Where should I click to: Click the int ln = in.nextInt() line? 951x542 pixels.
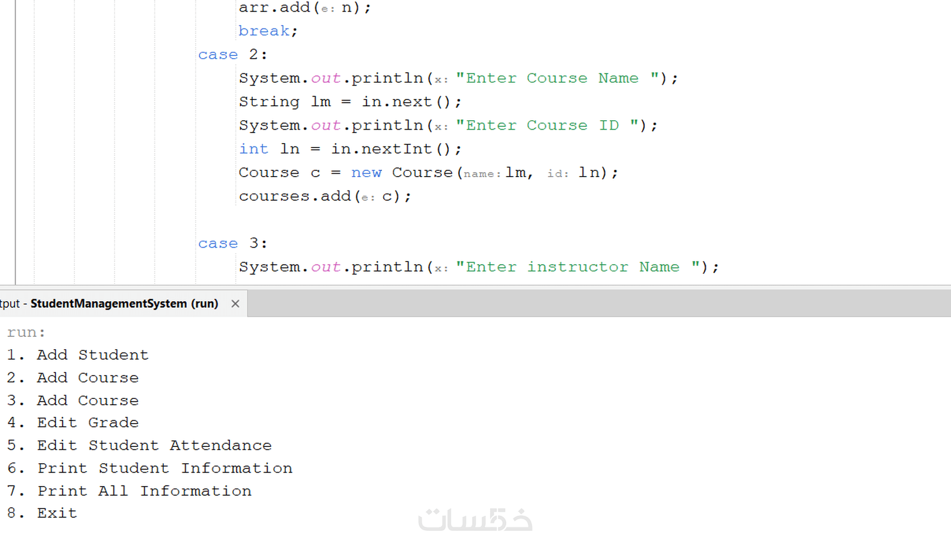[x=350, y=149]
